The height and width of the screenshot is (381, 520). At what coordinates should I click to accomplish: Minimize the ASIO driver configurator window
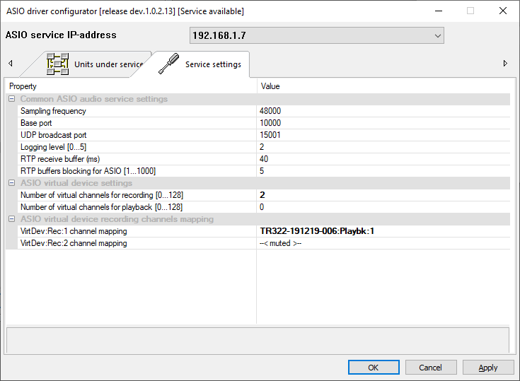click(439, 11)
